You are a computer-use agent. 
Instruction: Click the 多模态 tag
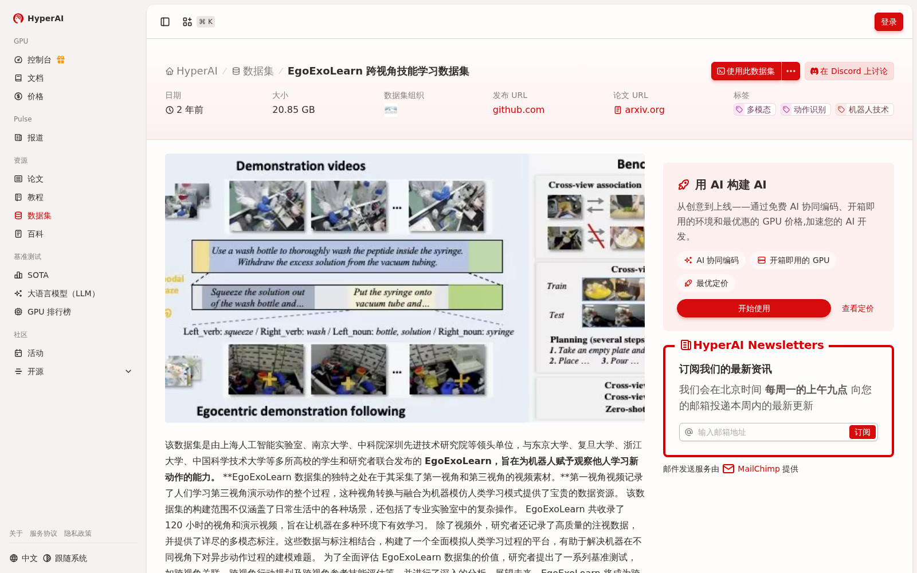coord(754,109)
